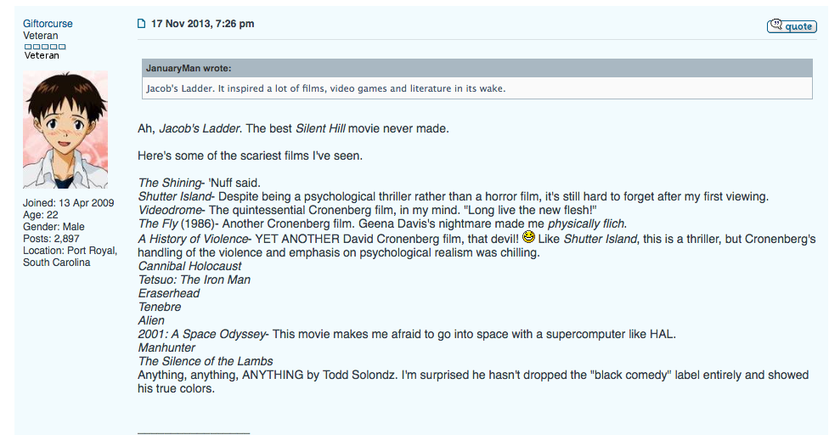Image resolution: width=829 pixels, height=435 pixels.
Task: Click the Cannibal Holocaust list entry
Action: coord(189,266)
